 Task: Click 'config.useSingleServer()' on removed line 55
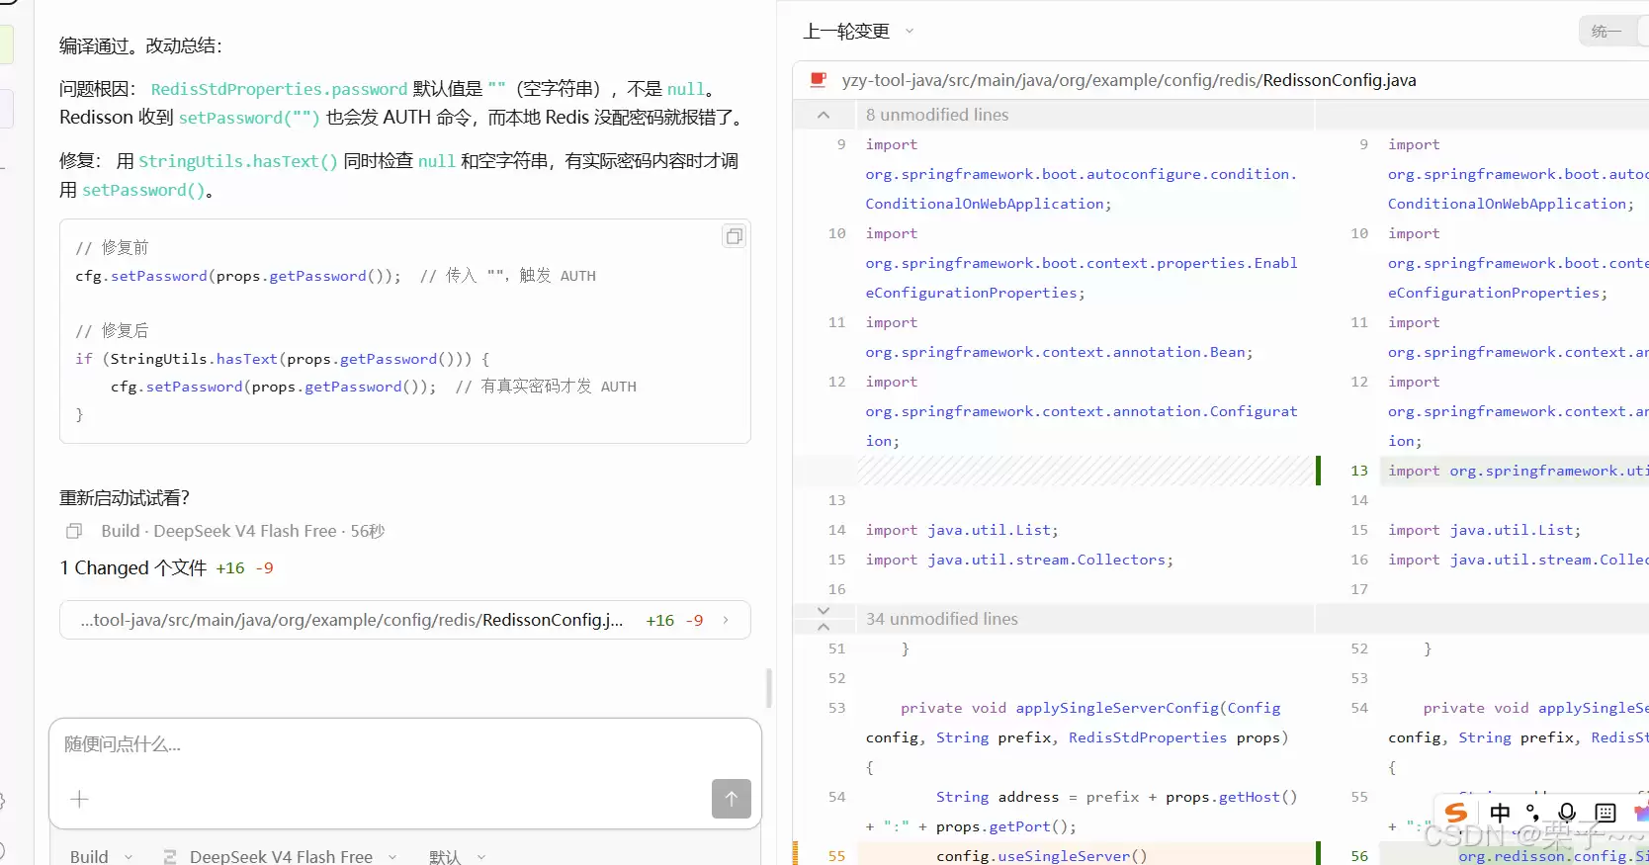click(1042, 856)
